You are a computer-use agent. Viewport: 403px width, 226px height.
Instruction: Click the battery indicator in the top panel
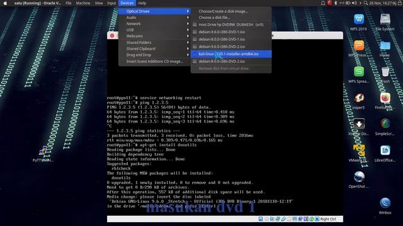[x=348, y=3]
